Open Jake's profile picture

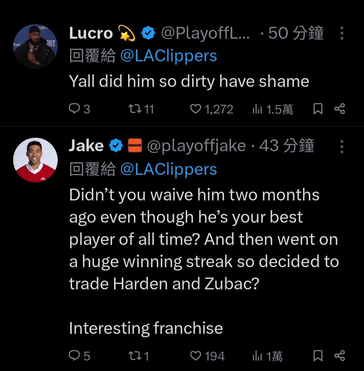pos(35,160)
